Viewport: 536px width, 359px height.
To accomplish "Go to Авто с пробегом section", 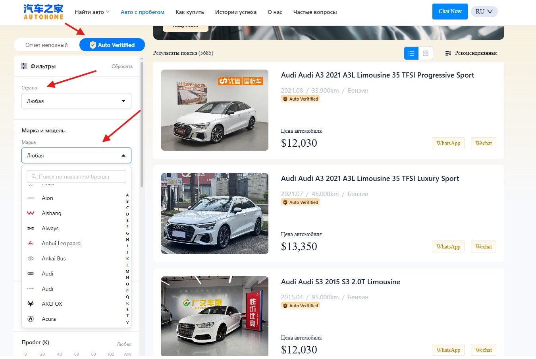I will click(x=143, y=12).
